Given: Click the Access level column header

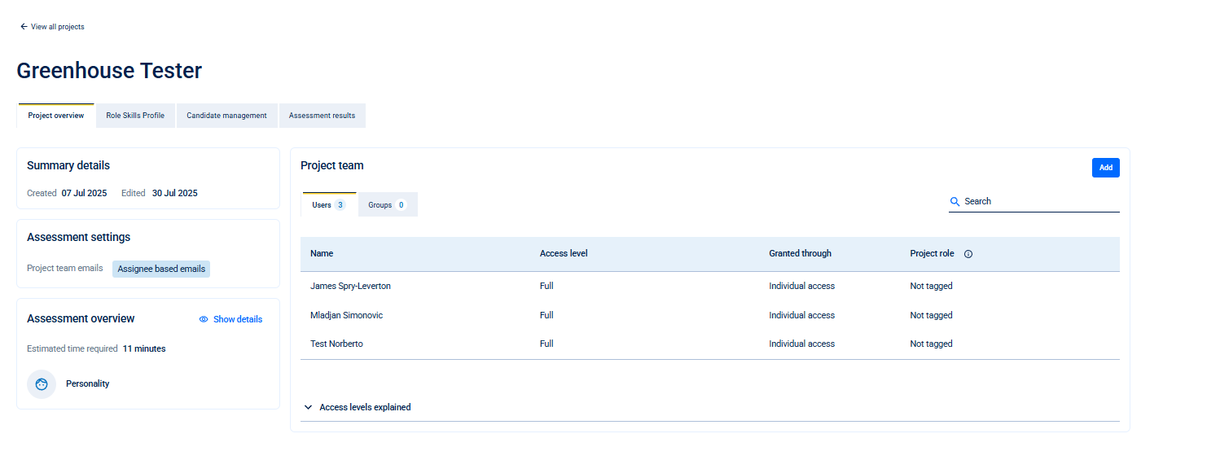Looking at the screenshot, I should tap(564, 253).
